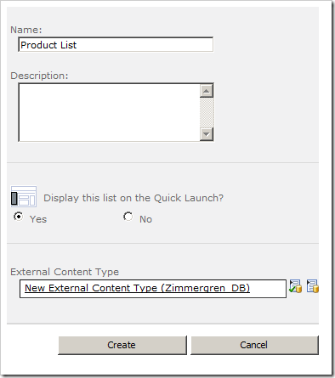
Task: Click the No text label
Action: tap(145, 219)
